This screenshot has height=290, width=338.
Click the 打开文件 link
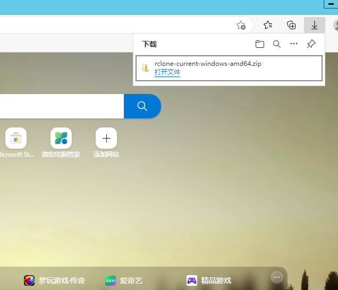(167, 72)
